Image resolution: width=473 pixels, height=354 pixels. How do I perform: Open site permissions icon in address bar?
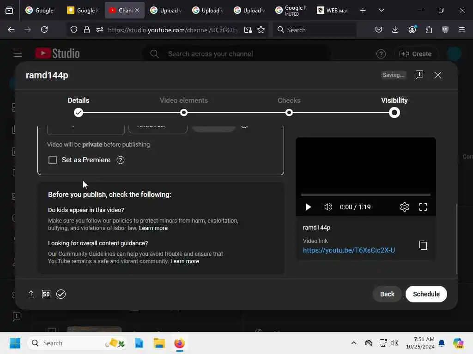[100, 29]
